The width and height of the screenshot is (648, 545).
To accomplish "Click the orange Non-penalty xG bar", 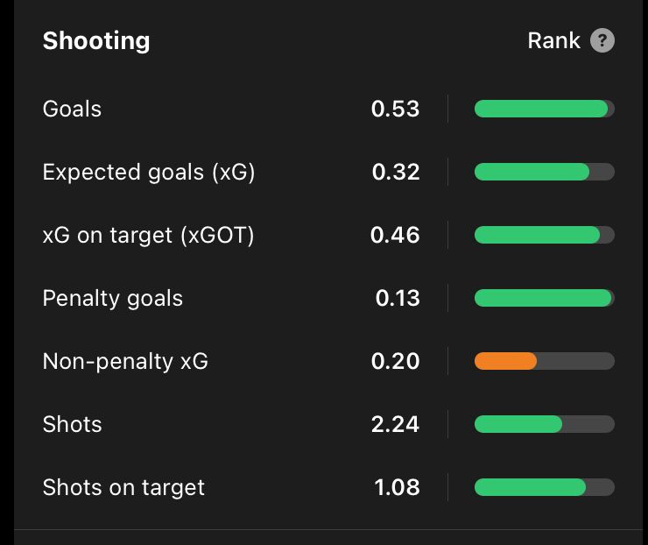I will (505, 361).
